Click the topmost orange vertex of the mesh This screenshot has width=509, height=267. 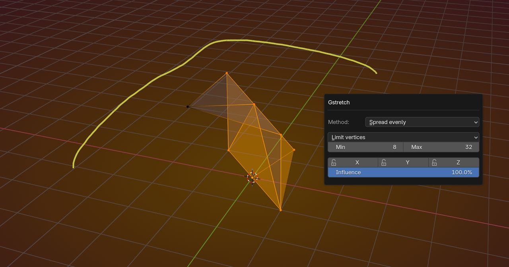[x=227, y=73]
